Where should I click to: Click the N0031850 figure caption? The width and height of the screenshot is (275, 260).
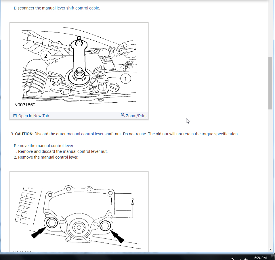pos(25,105)
